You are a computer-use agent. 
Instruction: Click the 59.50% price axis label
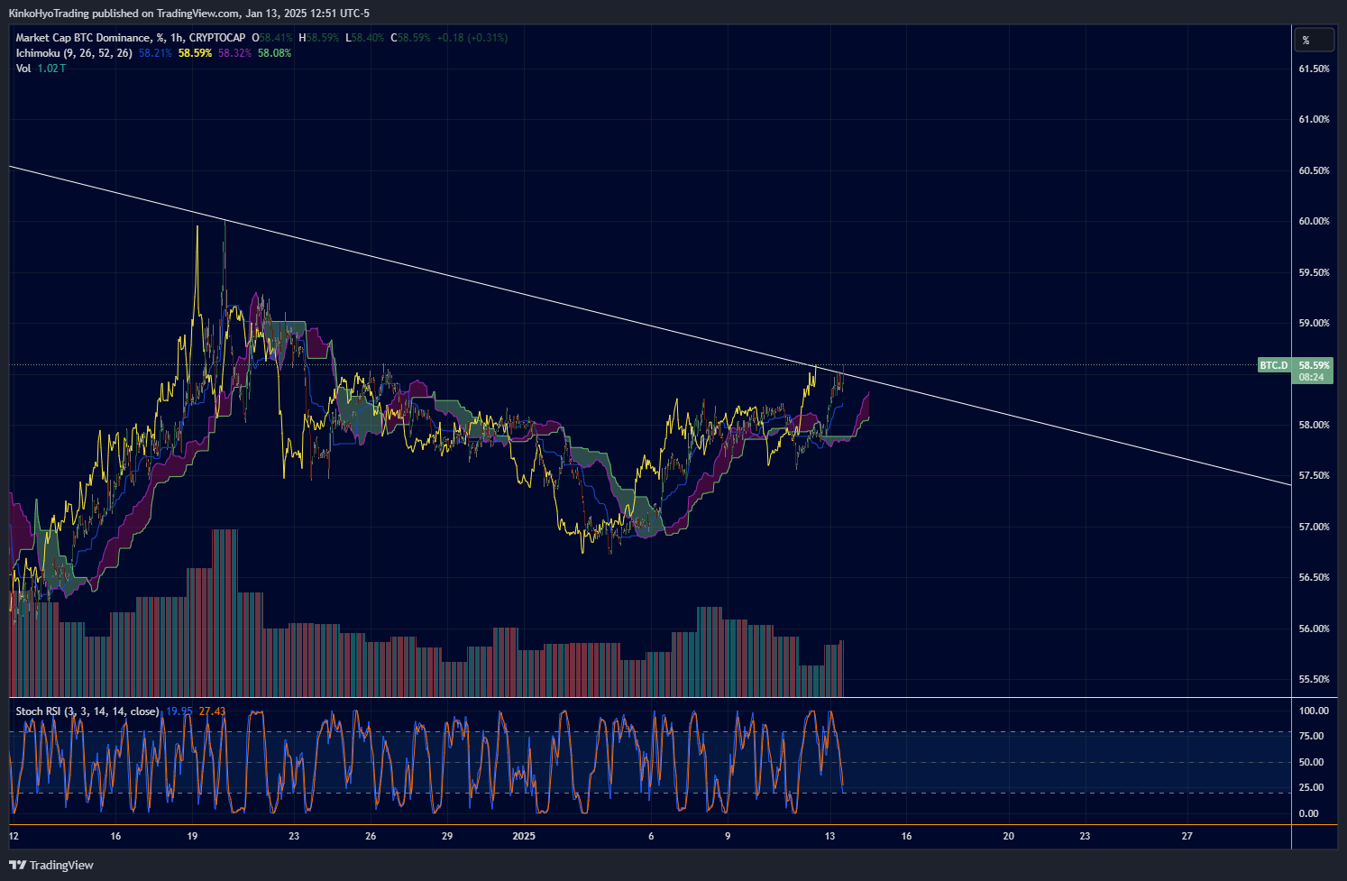tap(1314, 272)
